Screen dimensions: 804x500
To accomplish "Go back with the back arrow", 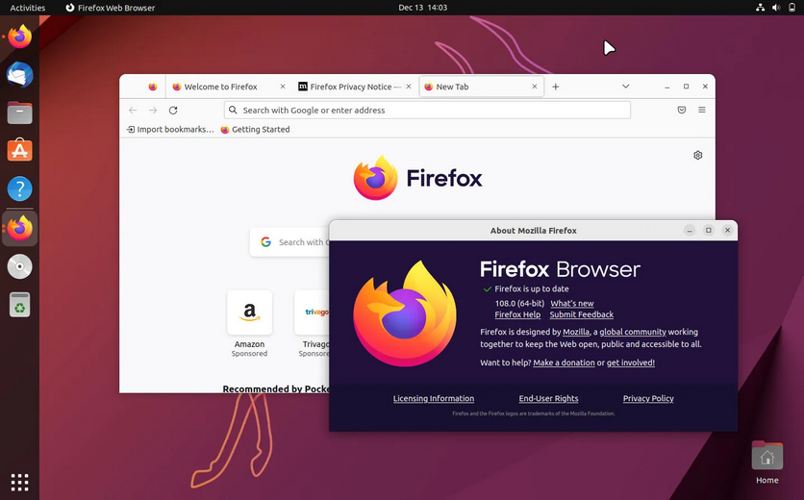I will (133, 111).
